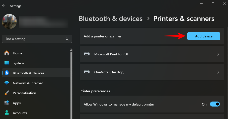Click the Network & internet Wi-Fi icon

tap(7, 83)
